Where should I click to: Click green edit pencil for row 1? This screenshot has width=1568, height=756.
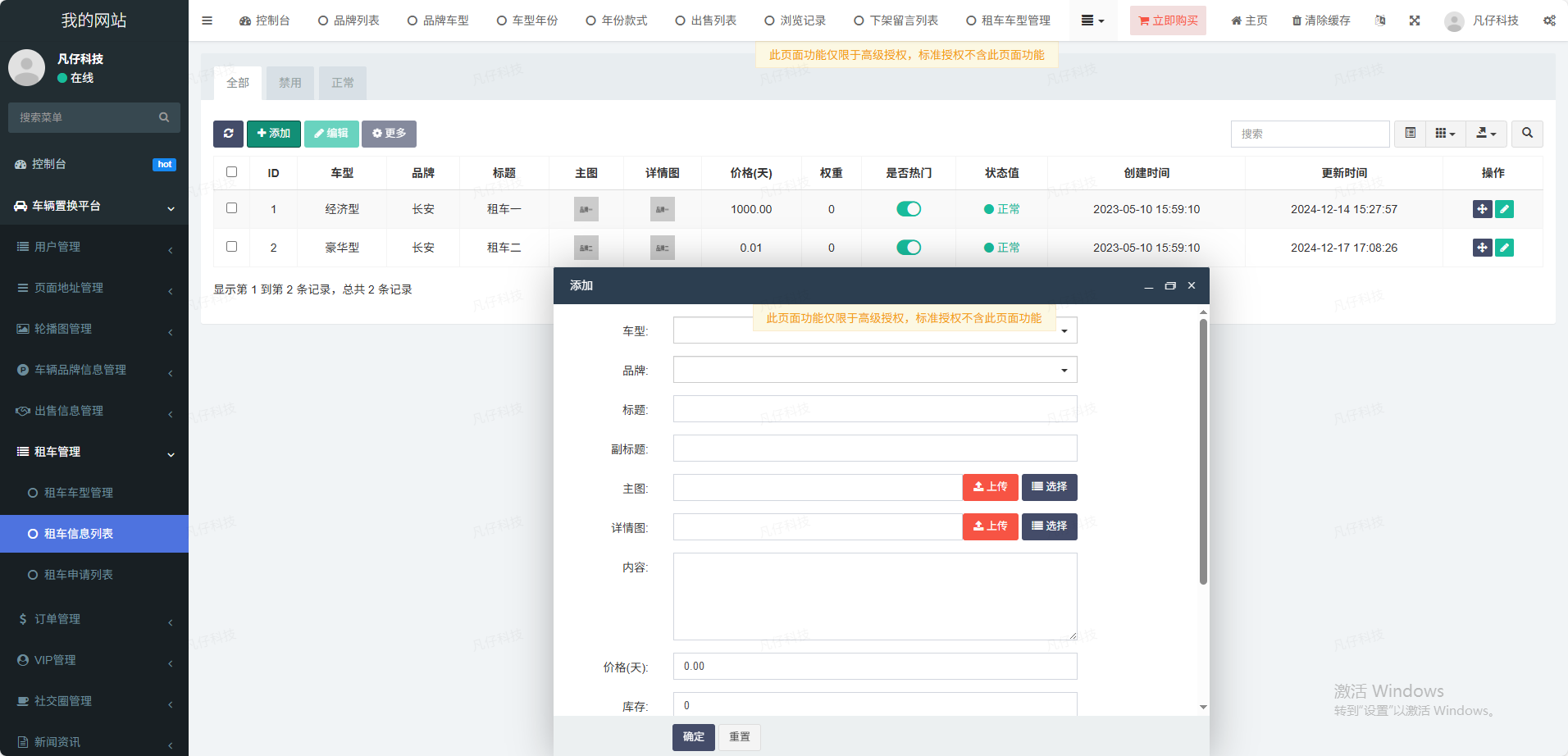[1504, 209]
